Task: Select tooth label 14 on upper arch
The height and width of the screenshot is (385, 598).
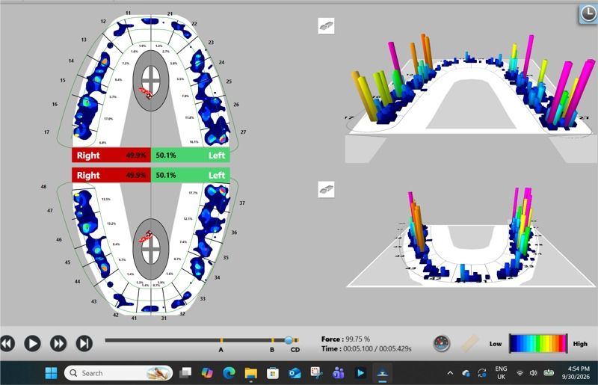Action: 71,61
